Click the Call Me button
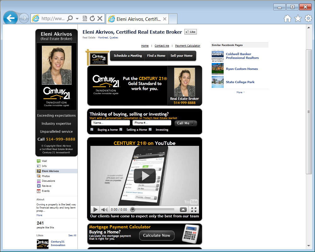 point(186,123)
